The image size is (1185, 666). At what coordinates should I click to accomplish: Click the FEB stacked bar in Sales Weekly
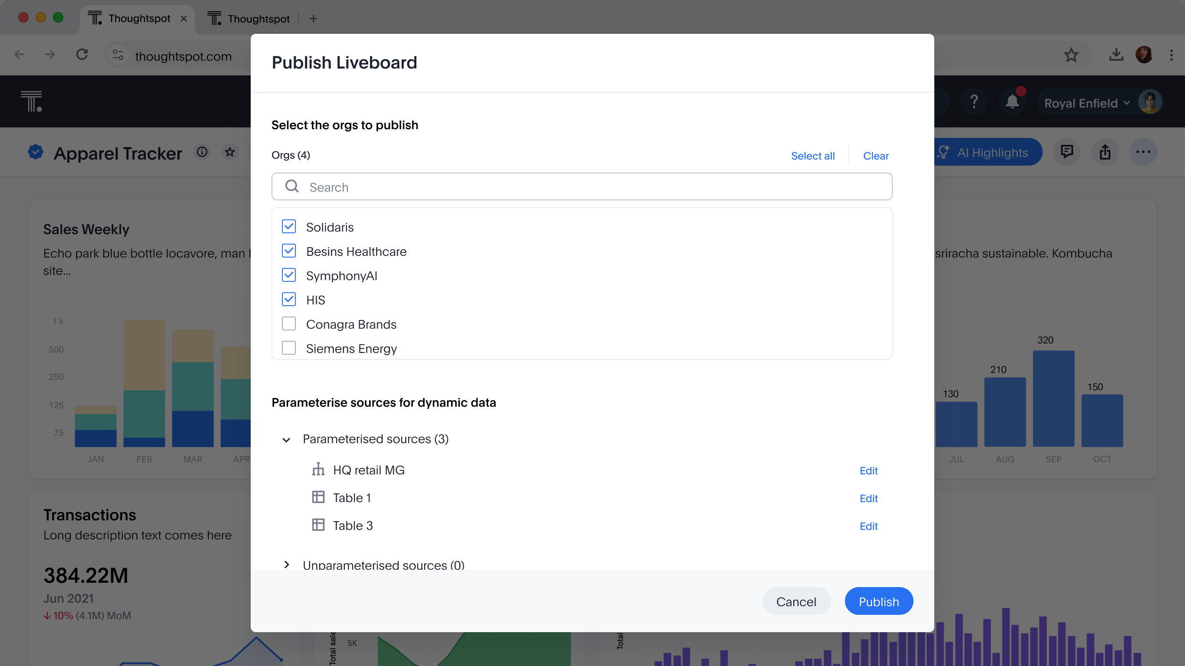pos(144,383)
